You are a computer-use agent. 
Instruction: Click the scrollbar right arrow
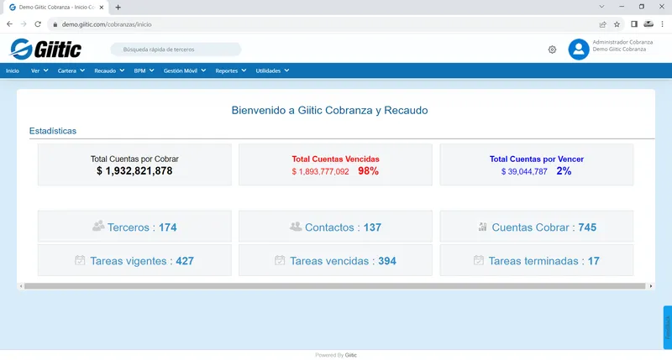pos(650,286)
